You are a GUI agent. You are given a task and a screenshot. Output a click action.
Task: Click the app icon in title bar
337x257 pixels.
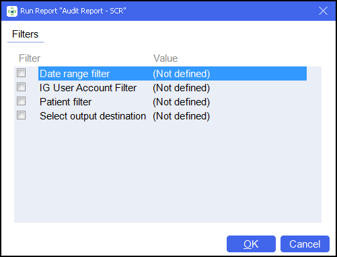pos(11,11)
